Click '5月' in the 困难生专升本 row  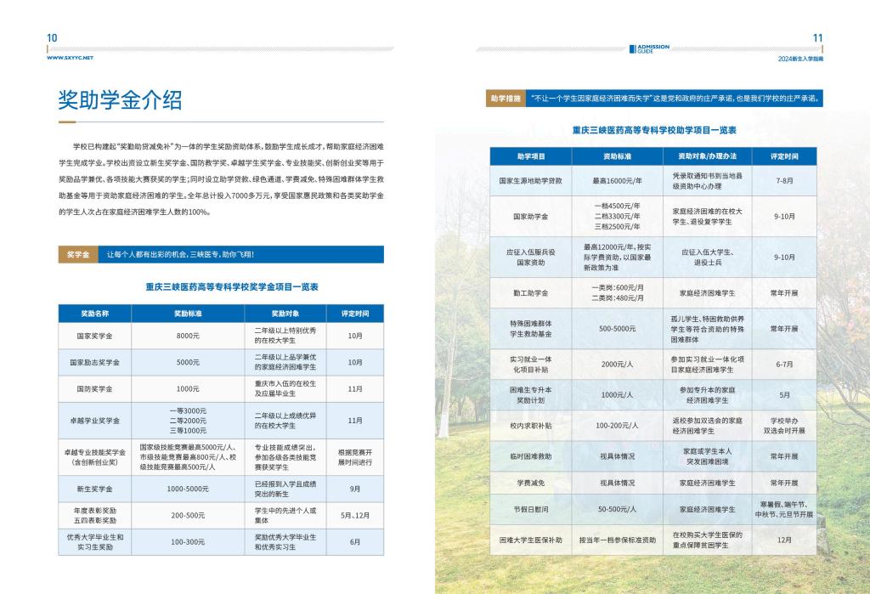[x=784, y=395]
